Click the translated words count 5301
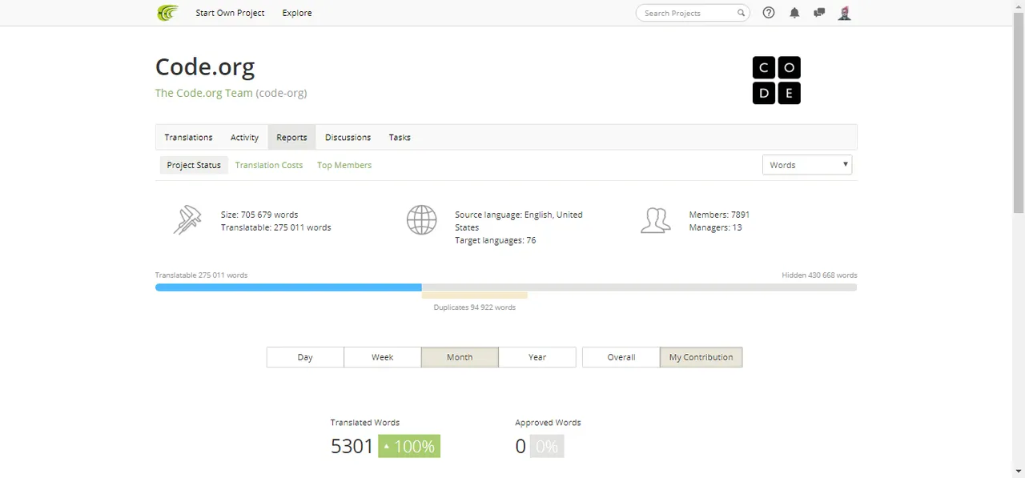 [x=352, y=446]
